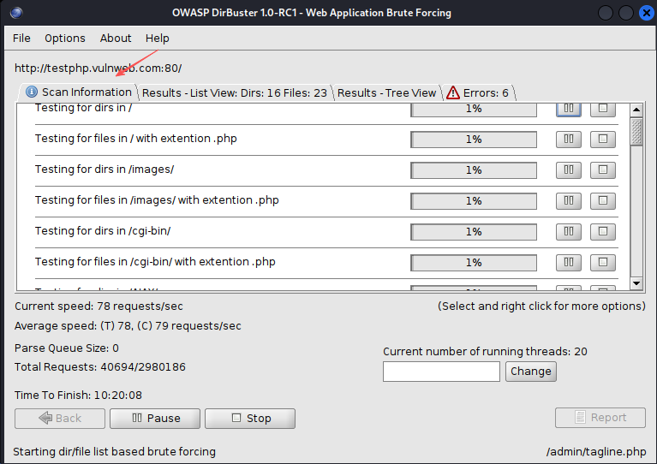Screen dimensions: 657x464
Task: Close the DirBuster window
Action: tap(647, 13)
